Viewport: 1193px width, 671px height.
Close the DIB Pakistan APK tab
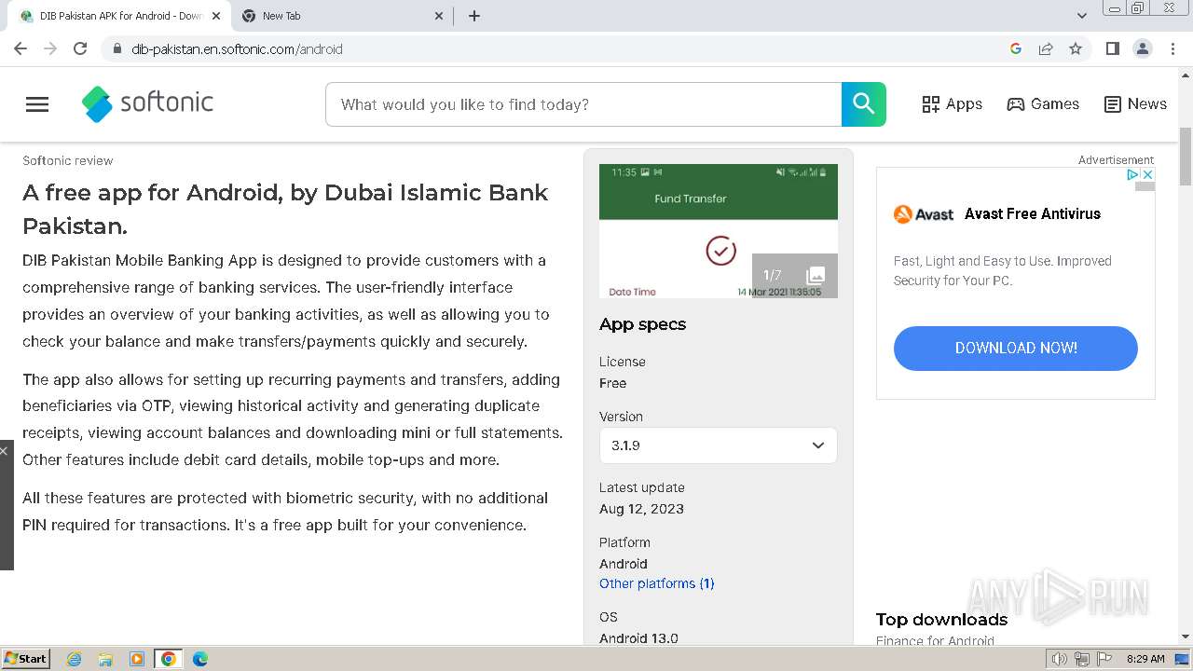[216, 16]
